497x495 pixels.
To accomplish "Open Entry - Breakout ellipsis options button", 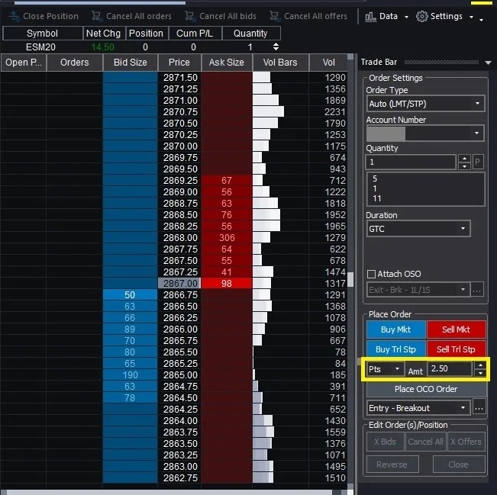I will click(479, 408).
